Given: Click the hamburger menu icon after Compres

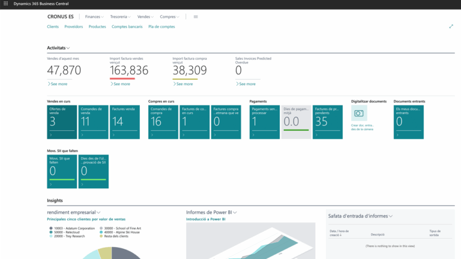Looking at the screenshot, I should point(196,17).
